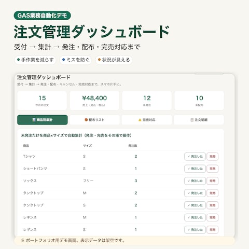Click the quantity 1 in ショートパンツ row

click(136, 169)
